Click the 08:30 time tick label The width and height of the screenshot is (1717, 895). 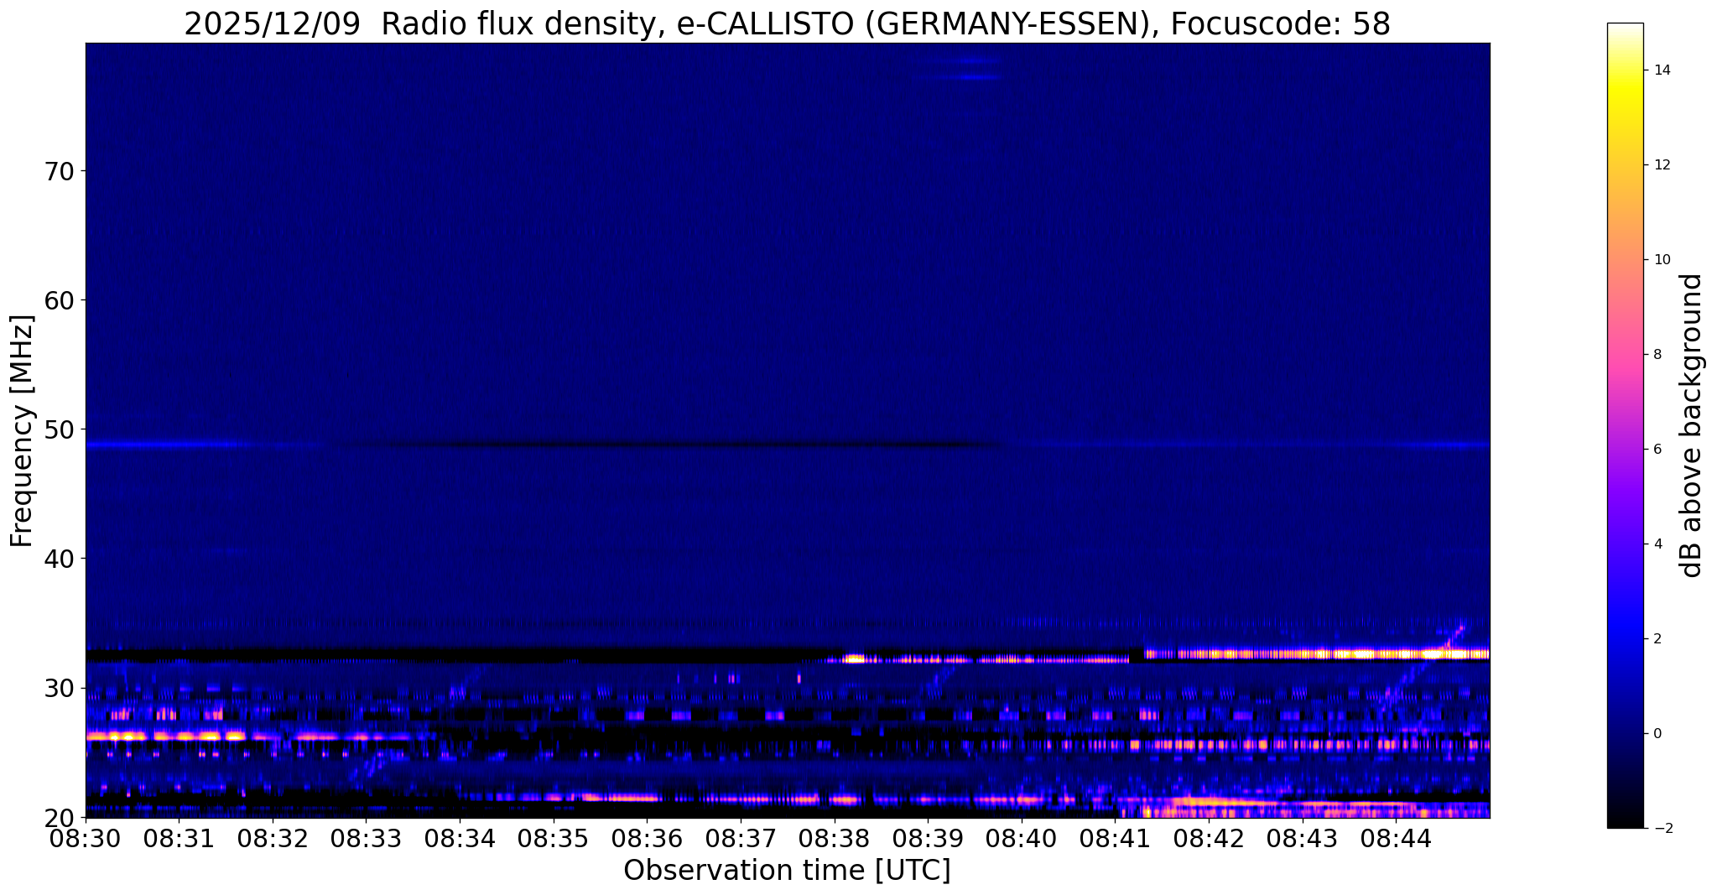coord(86,838)
